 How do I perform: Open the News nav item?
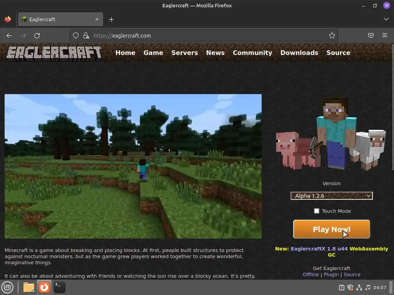click(x=215, y=53)
